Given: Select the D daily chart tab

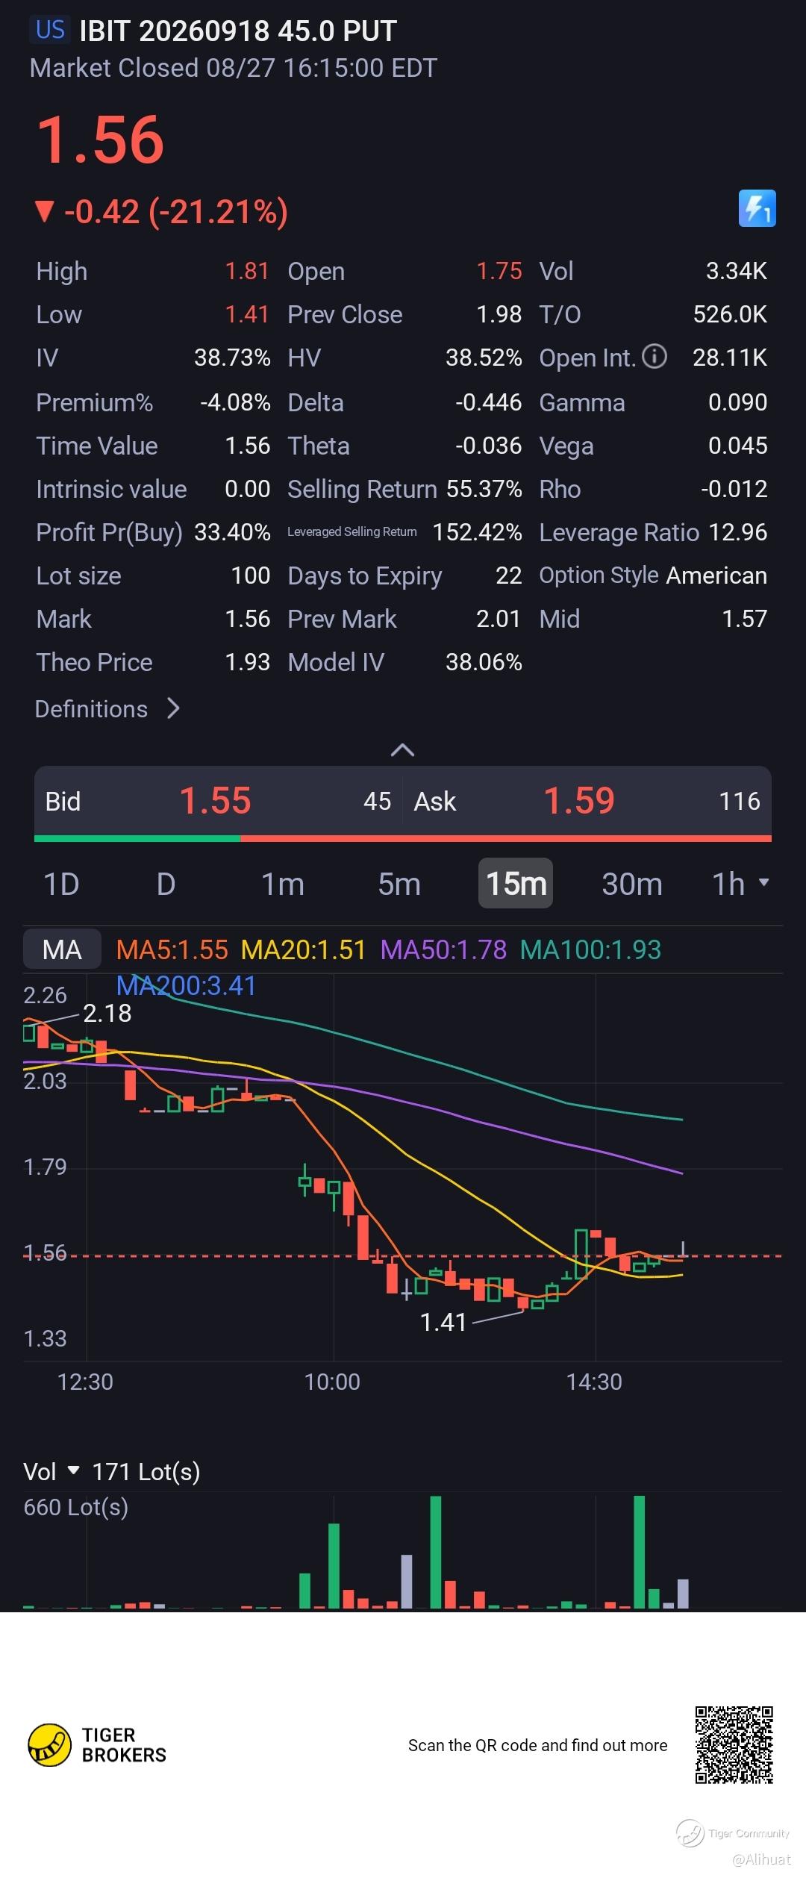Looking at the screenshot, I should point(166,884).
